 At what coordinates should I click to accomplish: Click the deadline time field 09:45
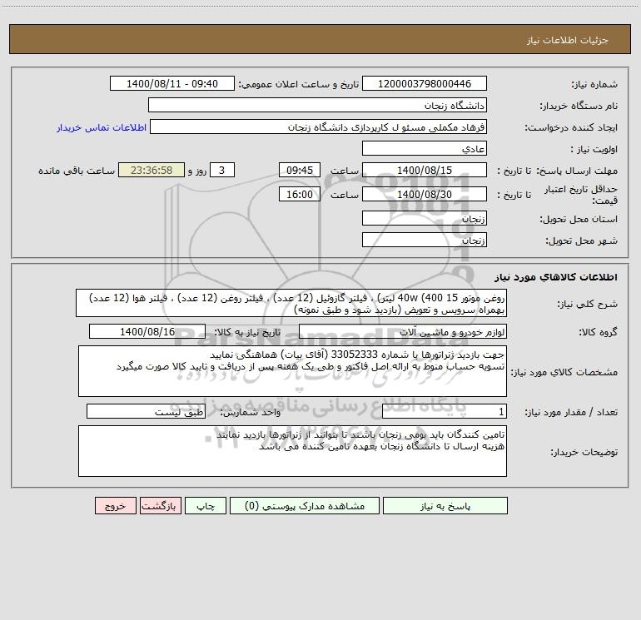pyautogui.click(x=299, y=170)
